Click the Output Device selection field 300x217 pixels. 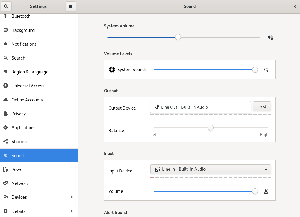(200, 107)
